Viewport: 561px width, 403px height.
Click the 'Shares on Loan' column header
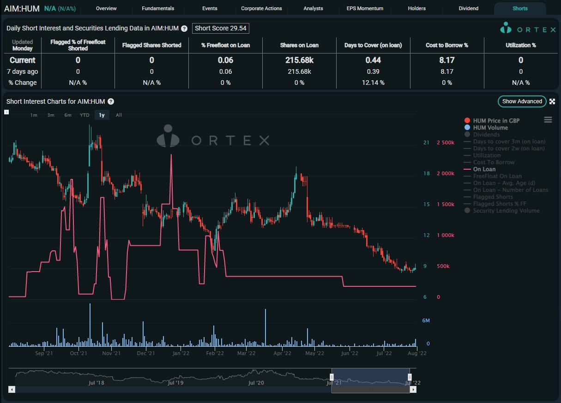point(299,45)
